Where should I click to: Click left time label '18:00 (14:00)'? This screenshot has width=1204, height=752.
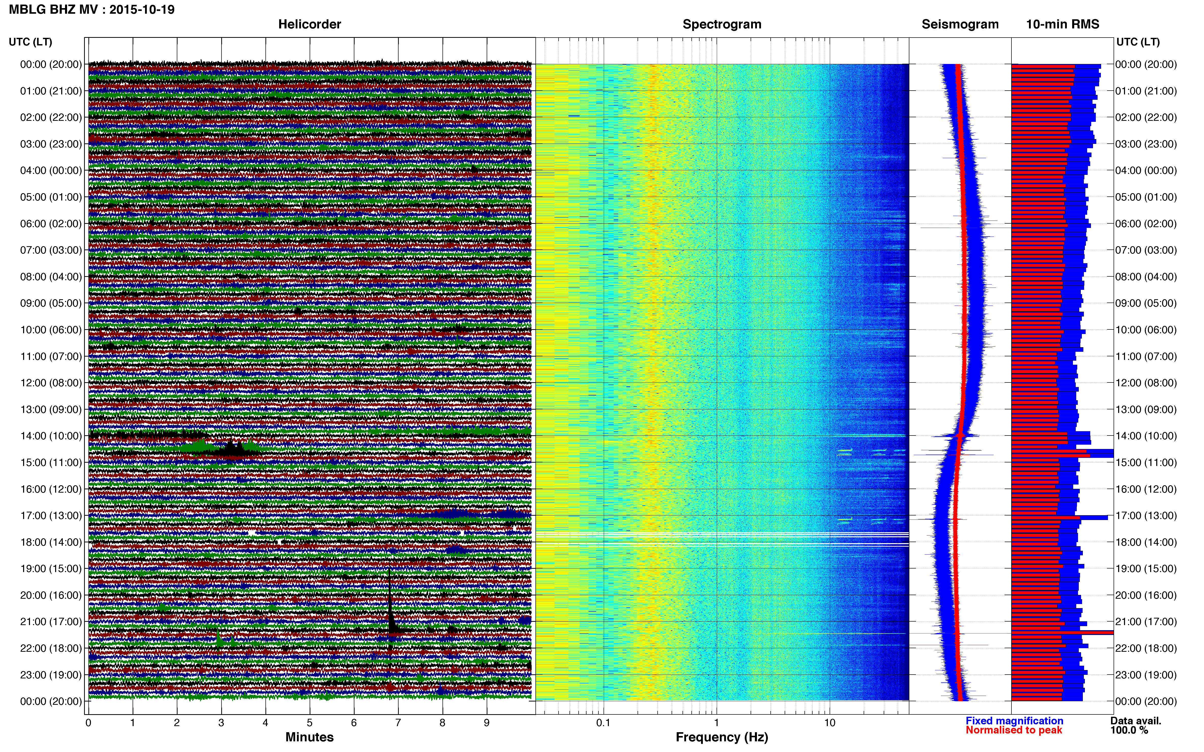(51, 542)
